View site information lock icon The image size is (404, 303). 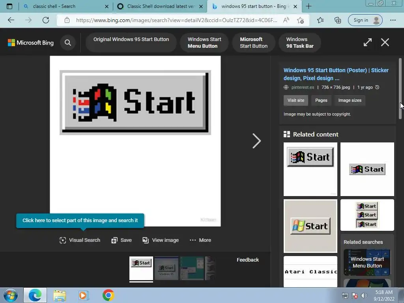pyautogui.click(x=67, y=20)
